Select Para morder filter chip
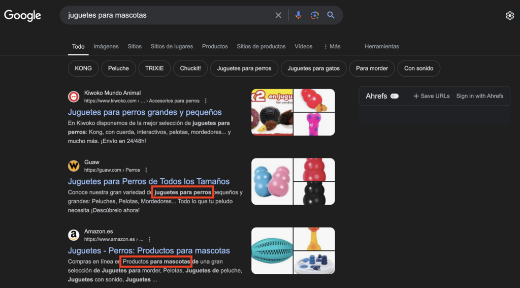 click(372, 69)
